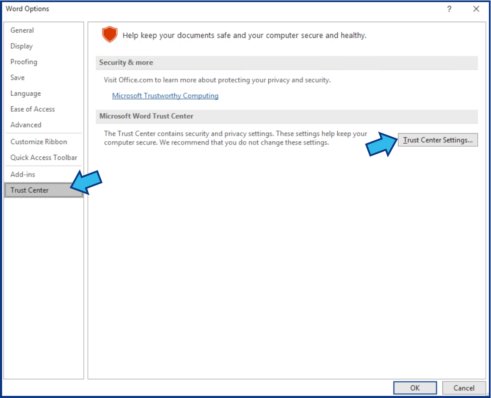The width and height of the screenshot is (491, 398).
Task: Open Ease of Access settings
Action: point(32,109)
